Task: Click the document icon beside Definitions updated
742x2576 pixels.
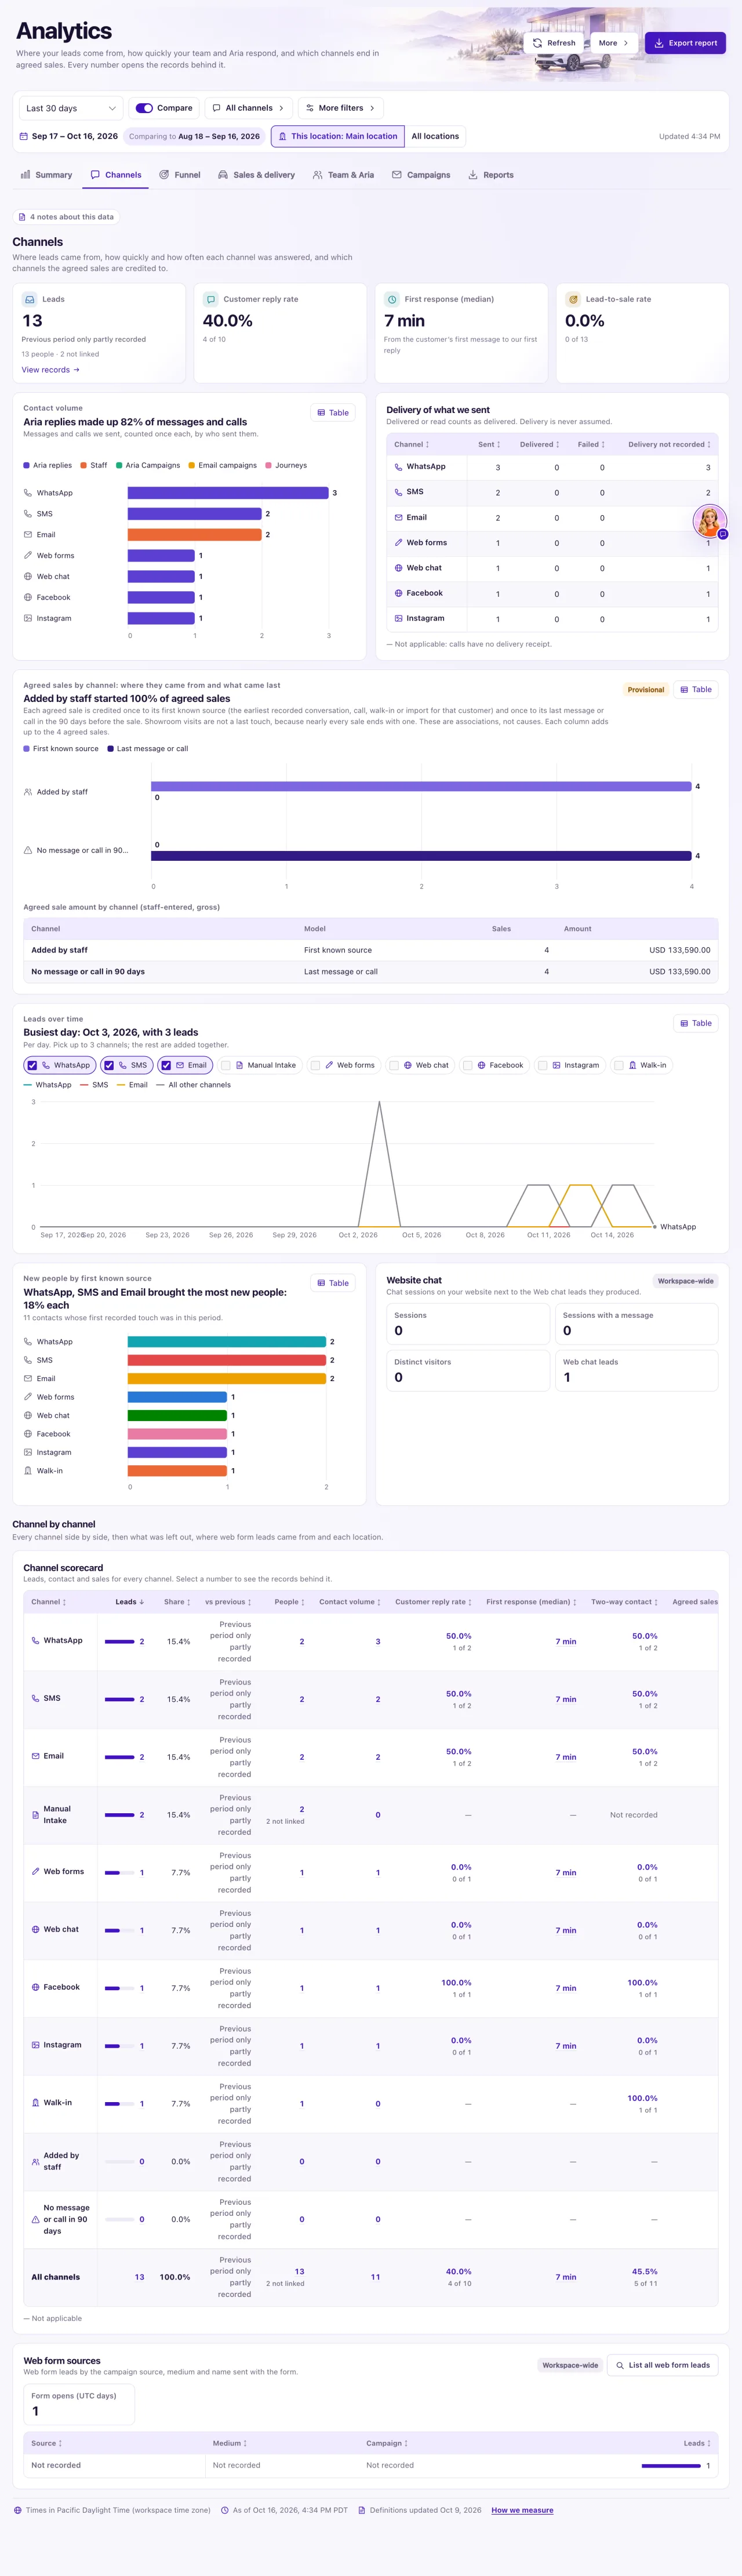Action: [x=362, y=2510]
